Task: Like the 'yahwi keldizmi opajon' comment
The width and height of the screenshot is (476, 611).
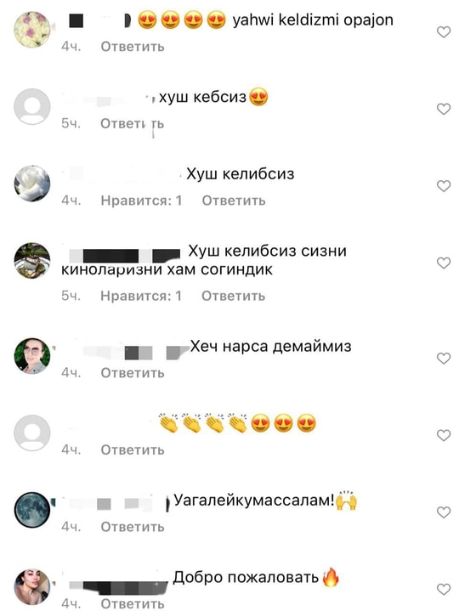Action: pyautogui.click(x=443, y=32)
